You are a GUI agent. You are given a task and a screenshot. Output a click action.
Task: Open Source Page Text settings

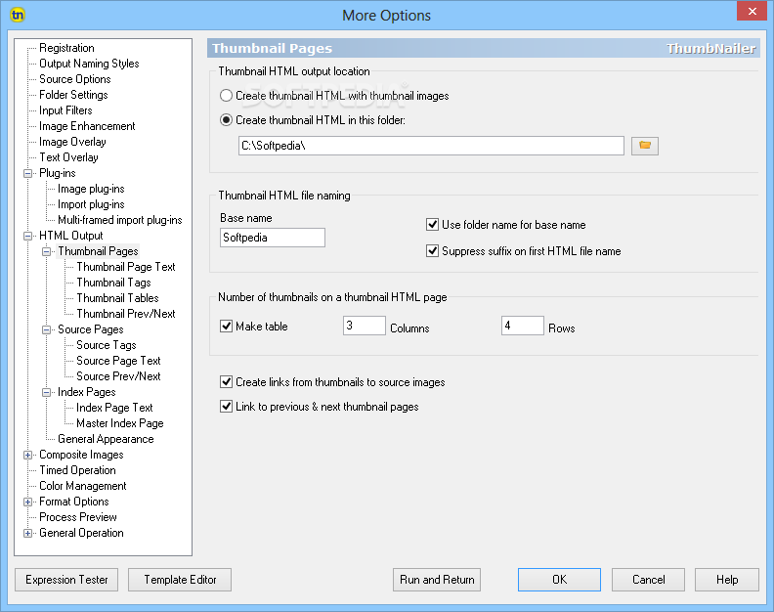pyautogui.click(x=118, y=361)
